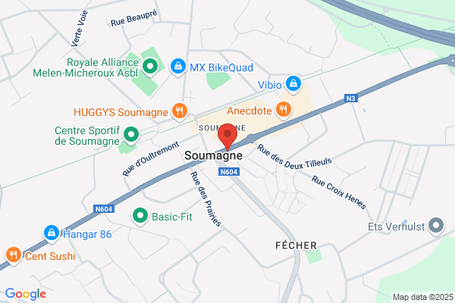Select the Vibio shopping marker icon

pos(293,84)
